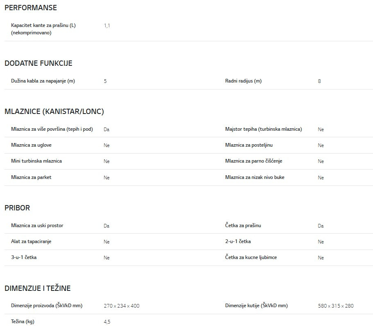Click the box dimensions value 580 x 315 x 280
This screenshot has height=326, width=373.
pos(336,306)
